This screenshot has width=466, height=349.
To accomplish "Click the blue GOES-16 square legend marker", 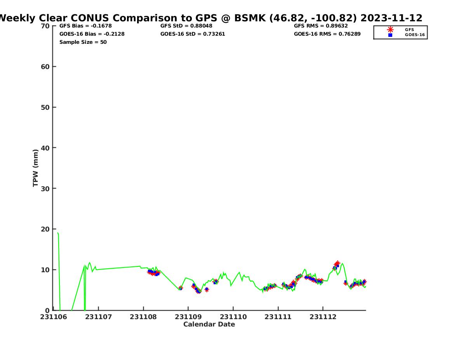I will [x=390, y=35].
